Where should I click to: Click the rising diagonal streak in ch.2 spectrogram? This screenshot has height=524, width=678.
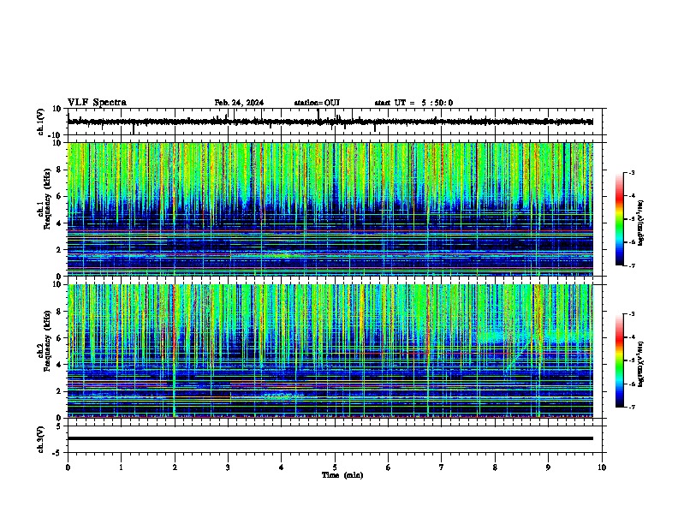click(519, 354)
